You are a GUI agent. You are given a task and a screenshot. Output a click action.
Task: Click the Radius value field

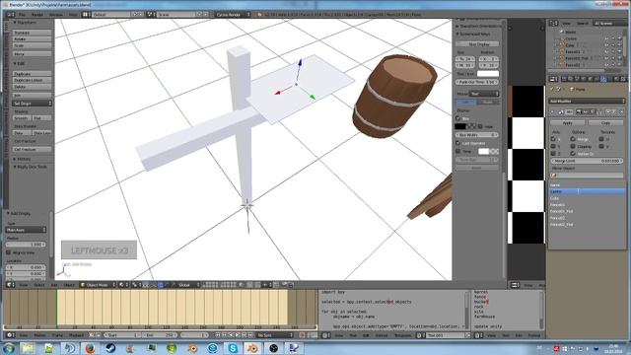coord(26,245)
